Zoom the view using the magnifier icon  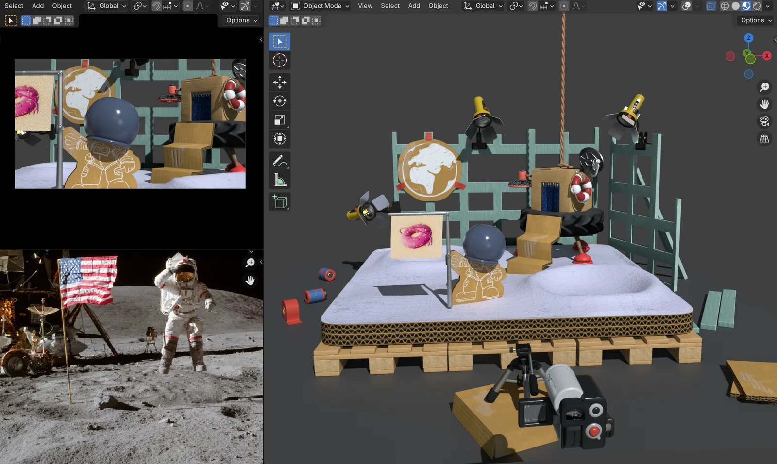pos(764,87)
